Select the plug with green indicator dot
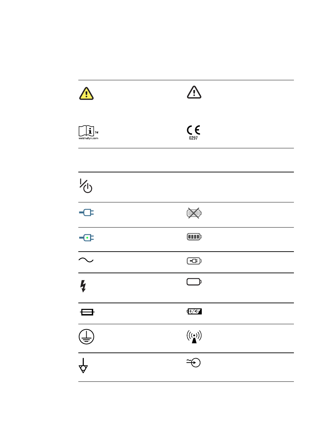333x431 pixels. (87, 238)
